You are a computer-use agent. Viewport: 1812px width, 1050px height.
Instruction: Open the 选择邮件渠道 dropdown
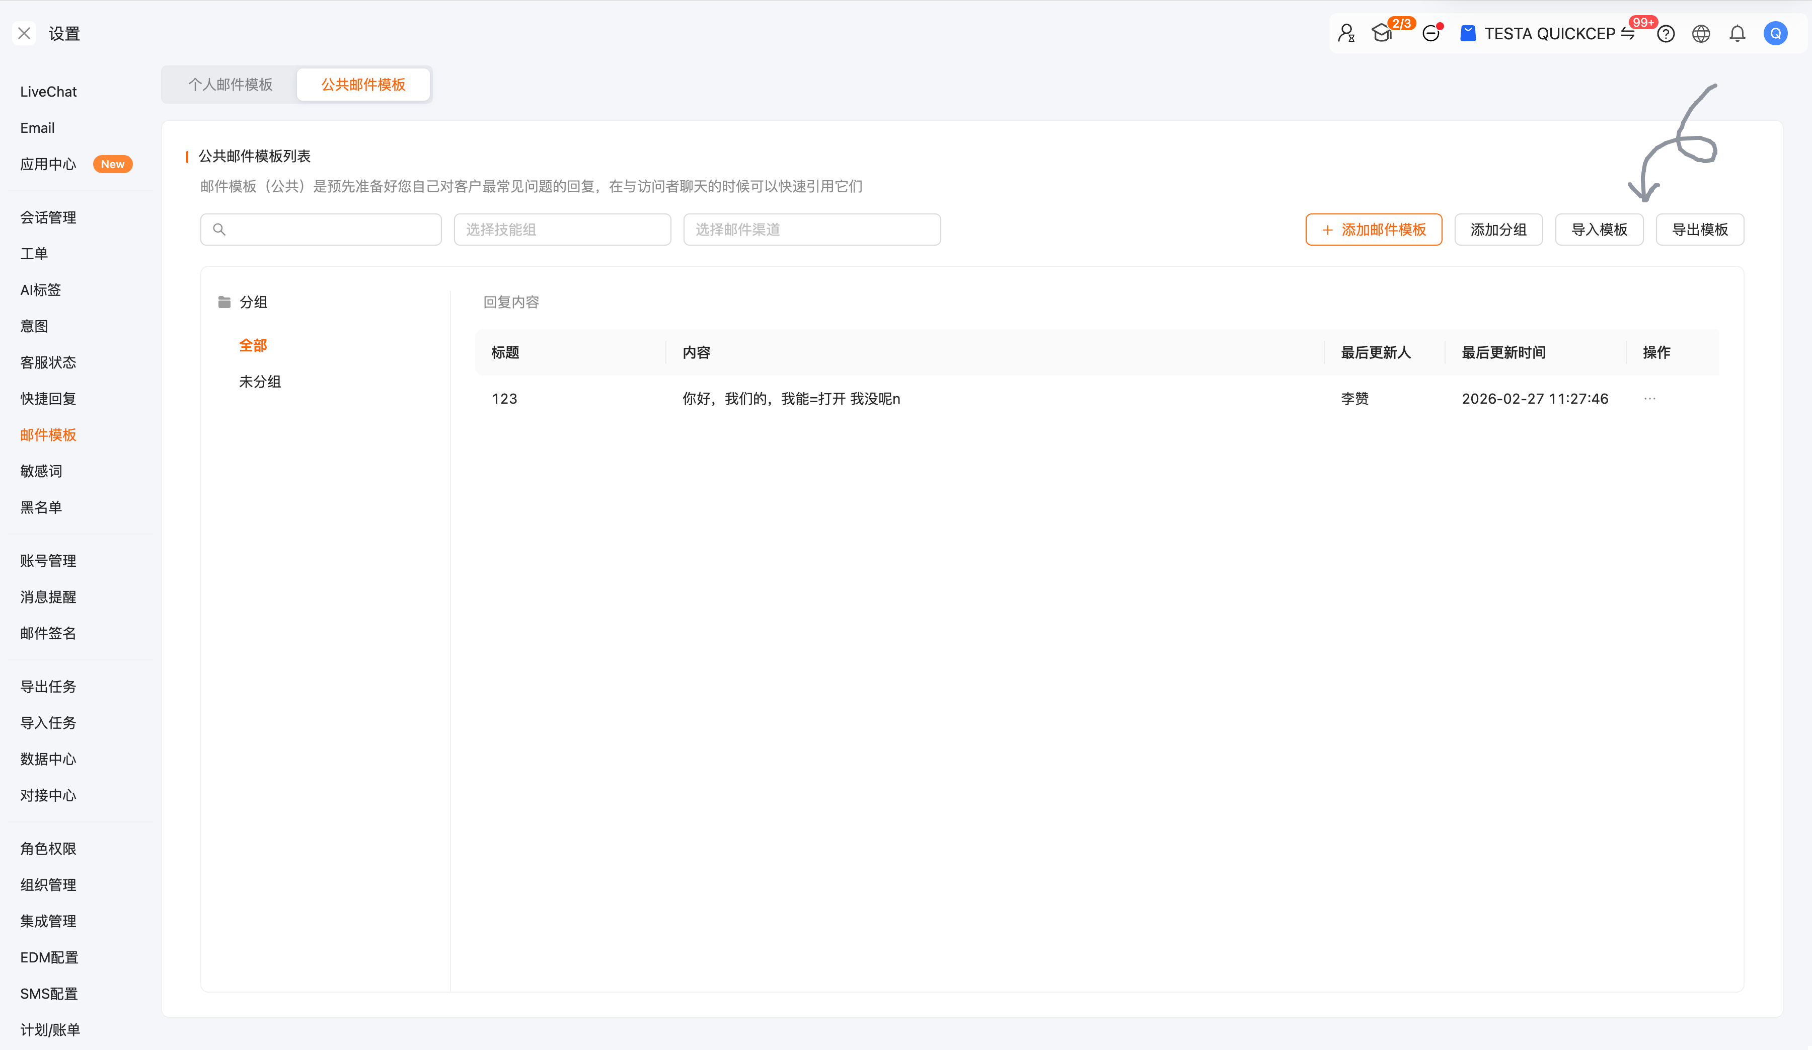point(812,230)
